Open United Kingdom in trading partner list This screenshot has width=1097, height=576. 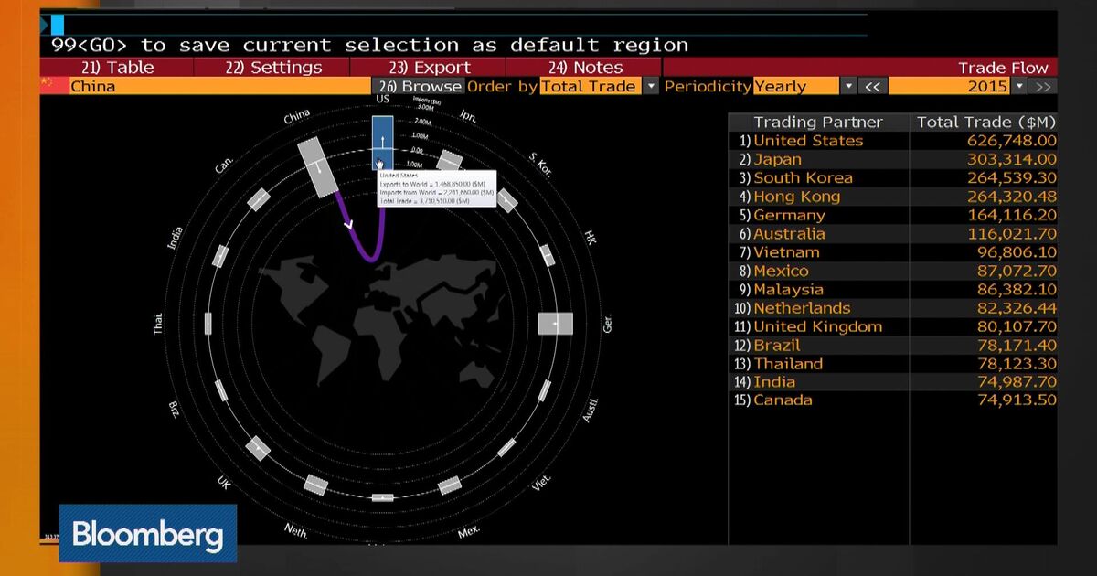(818, 326)
